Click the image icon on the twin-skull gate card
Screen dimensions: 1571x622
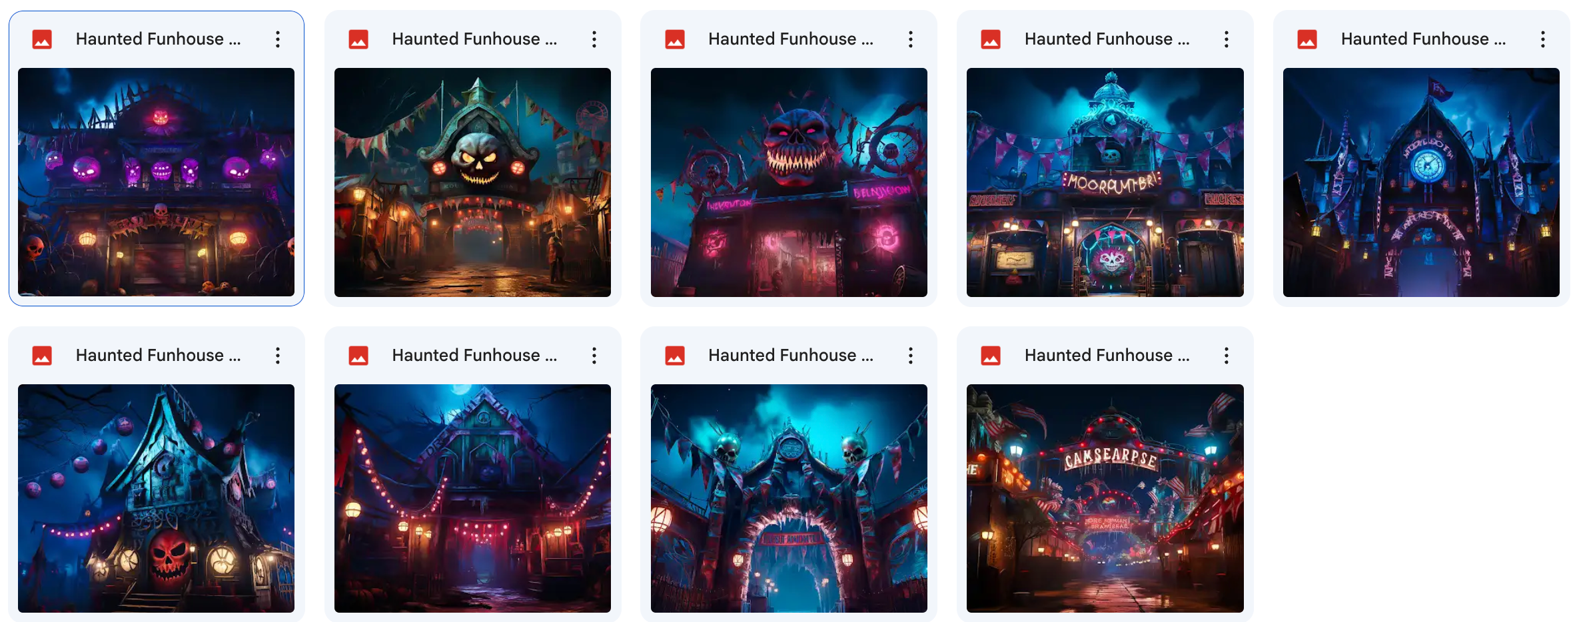click(x=676, y=355)
